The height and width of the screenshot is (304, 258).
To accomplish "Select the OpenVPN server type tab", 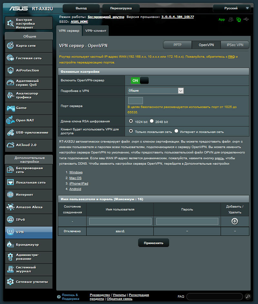I will coord(206,45).
